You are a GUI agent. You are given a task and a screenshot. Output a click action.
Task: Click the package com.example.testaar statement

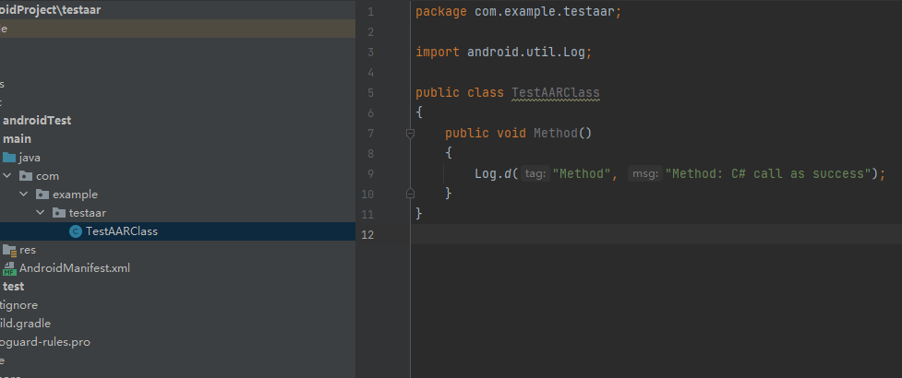519,11
